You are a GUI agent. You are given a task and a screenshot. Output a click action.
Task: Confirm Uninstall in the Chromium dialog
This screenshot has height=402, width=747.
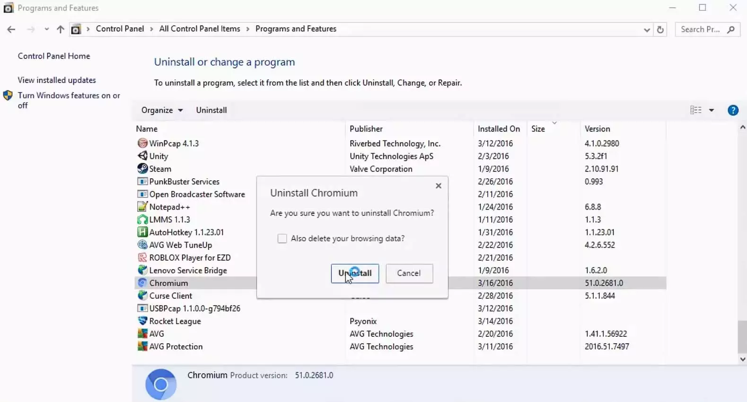tap(355, 273)
